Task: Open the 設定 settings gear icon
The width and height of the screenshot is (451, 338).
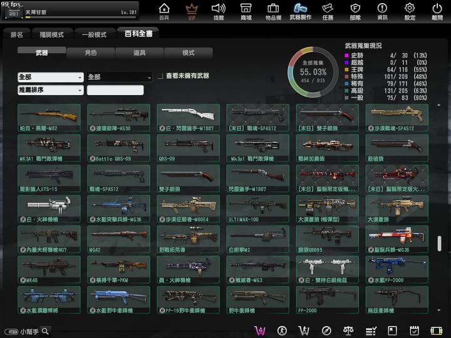Action: pos(410,11)
